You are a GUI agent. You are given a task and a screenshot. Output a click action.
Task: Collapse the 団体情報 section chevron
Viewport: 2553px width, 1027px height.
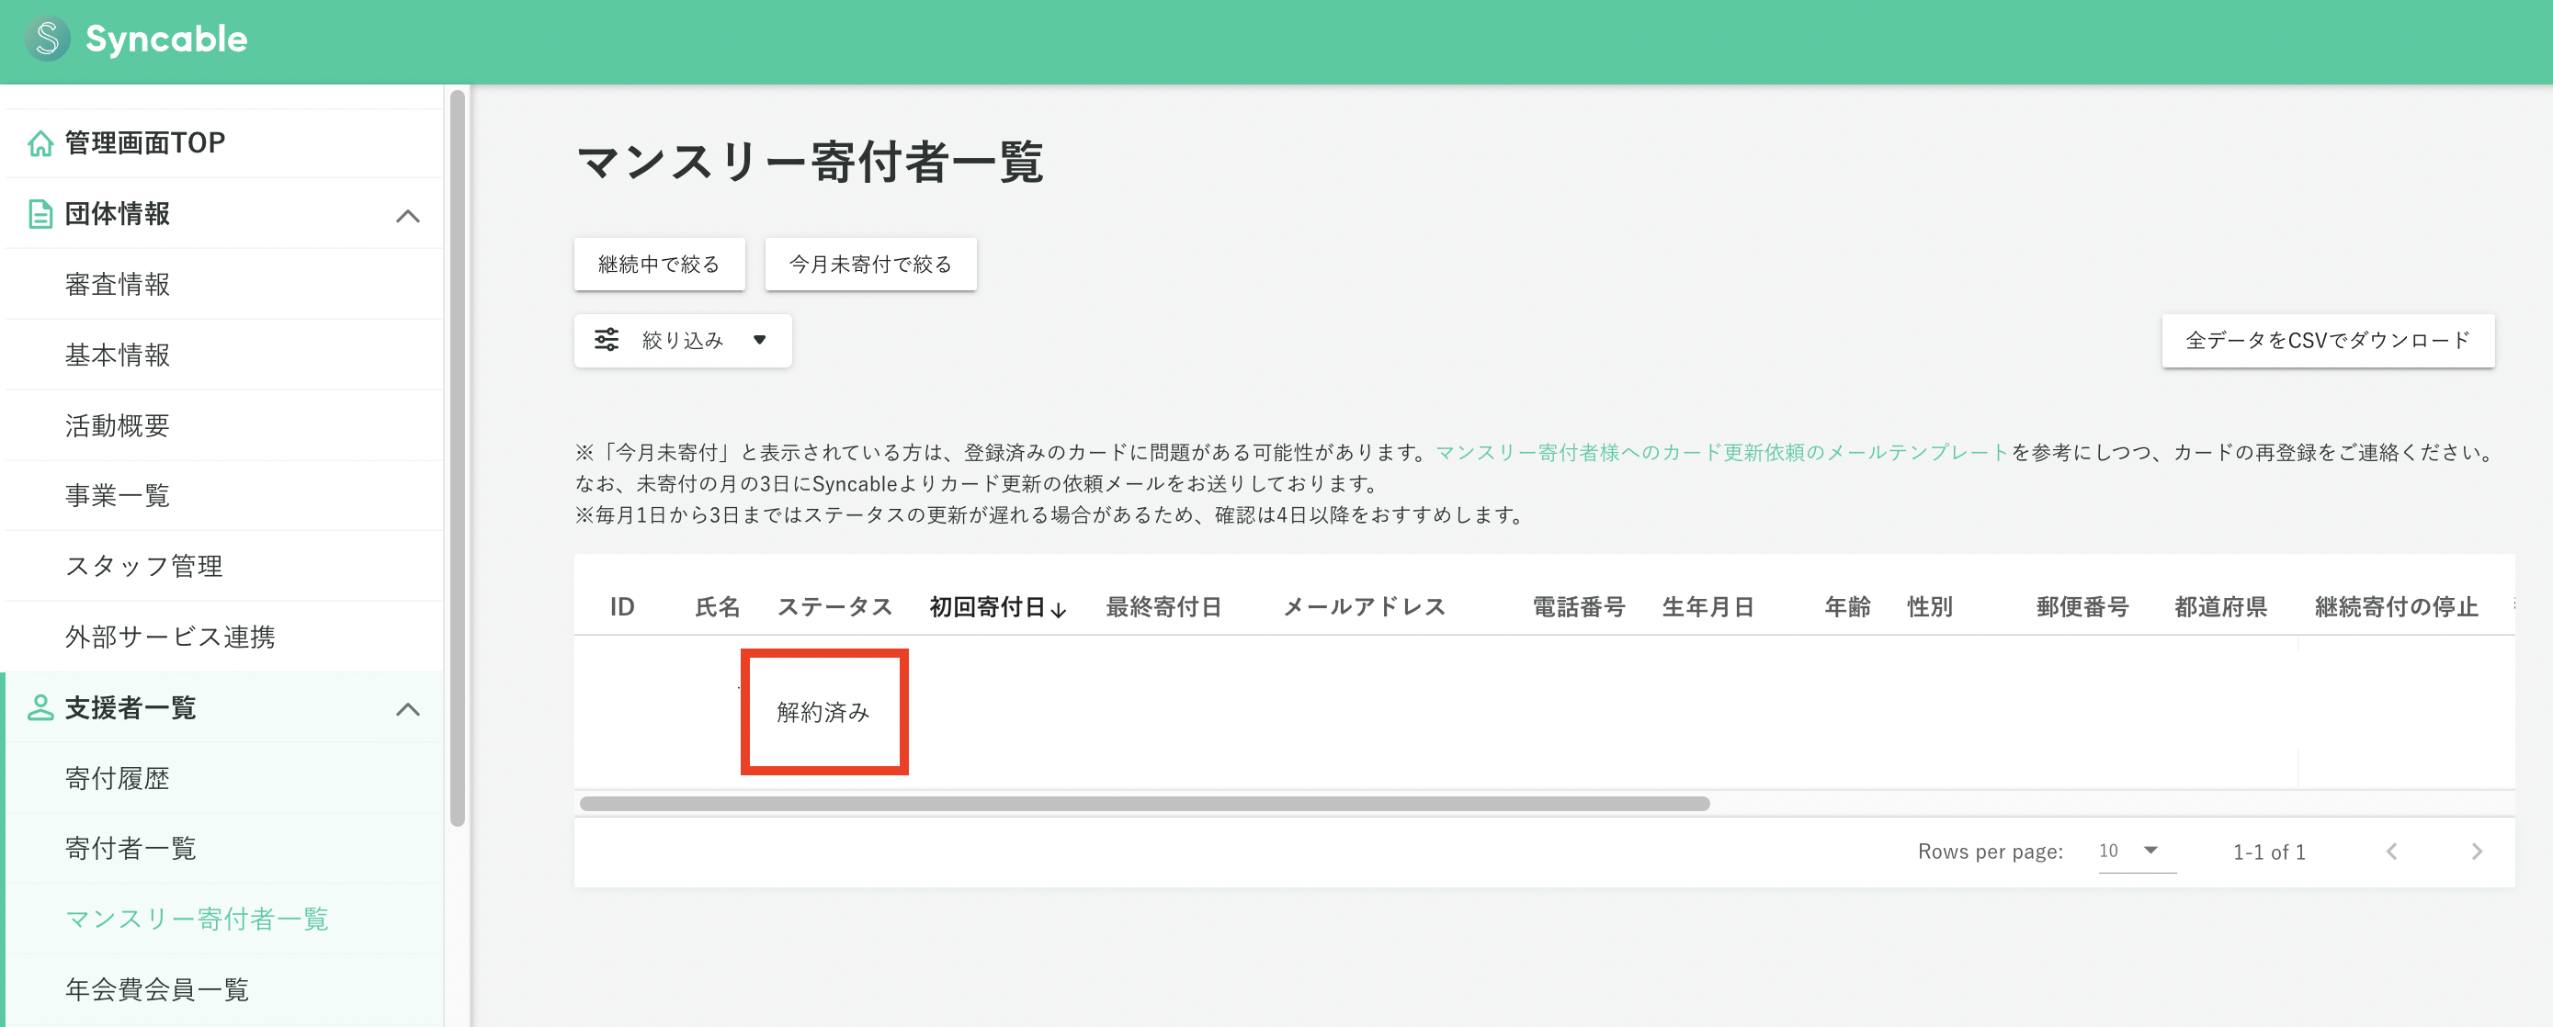pyautogui.click(x=407, y=214)
